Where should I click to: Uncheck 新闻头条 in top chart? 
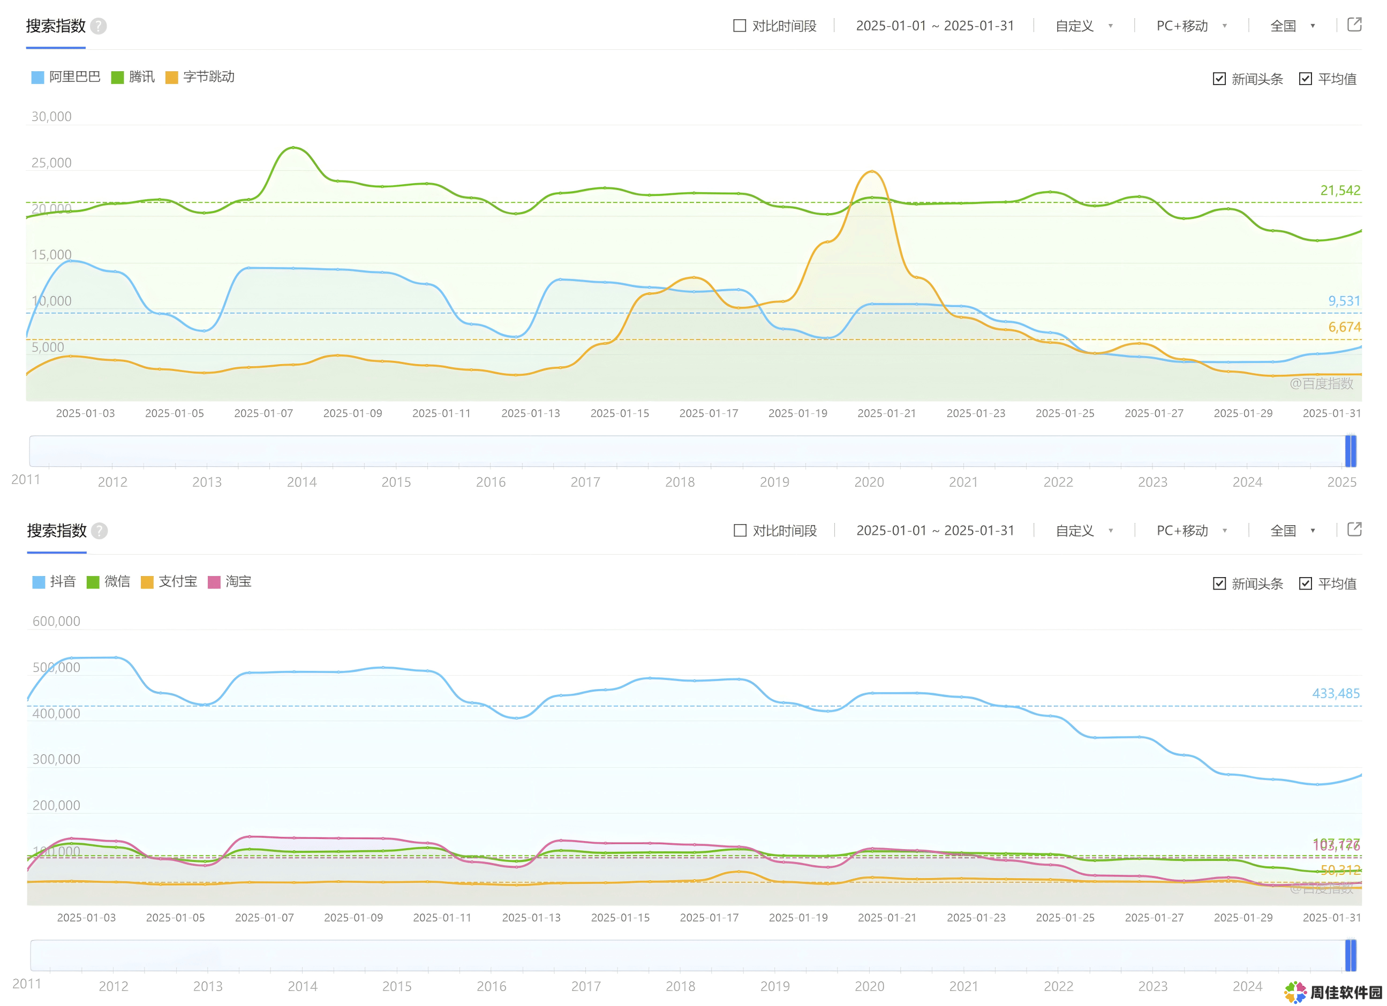click(x=1219, y=79)
